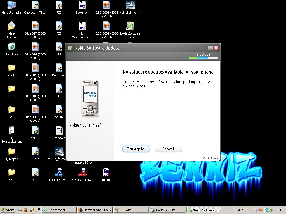This screenshot has width=286, height=214.
Task: Select Bilde 013 image file
Action: [x=35, y=72]
